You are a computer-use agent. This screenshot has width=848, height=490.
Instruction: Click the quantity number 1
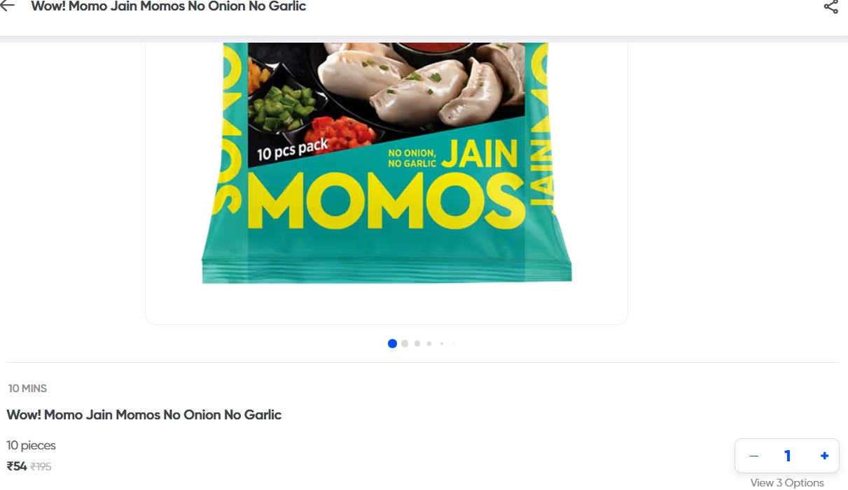point(787,456)
